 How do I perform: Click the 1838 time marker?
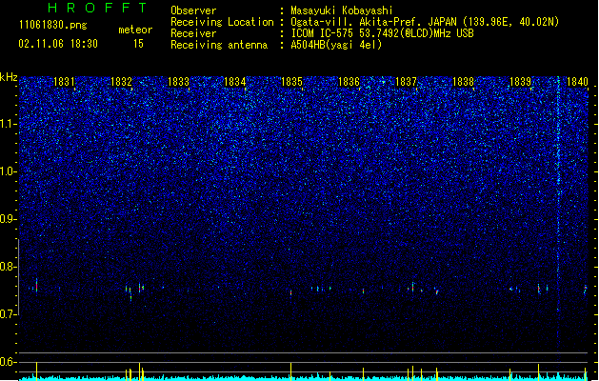(463, 82)
